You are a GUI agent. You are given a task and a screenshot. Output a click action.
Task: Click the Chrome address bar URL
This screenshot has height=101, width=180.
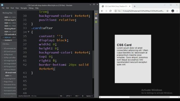143,11
